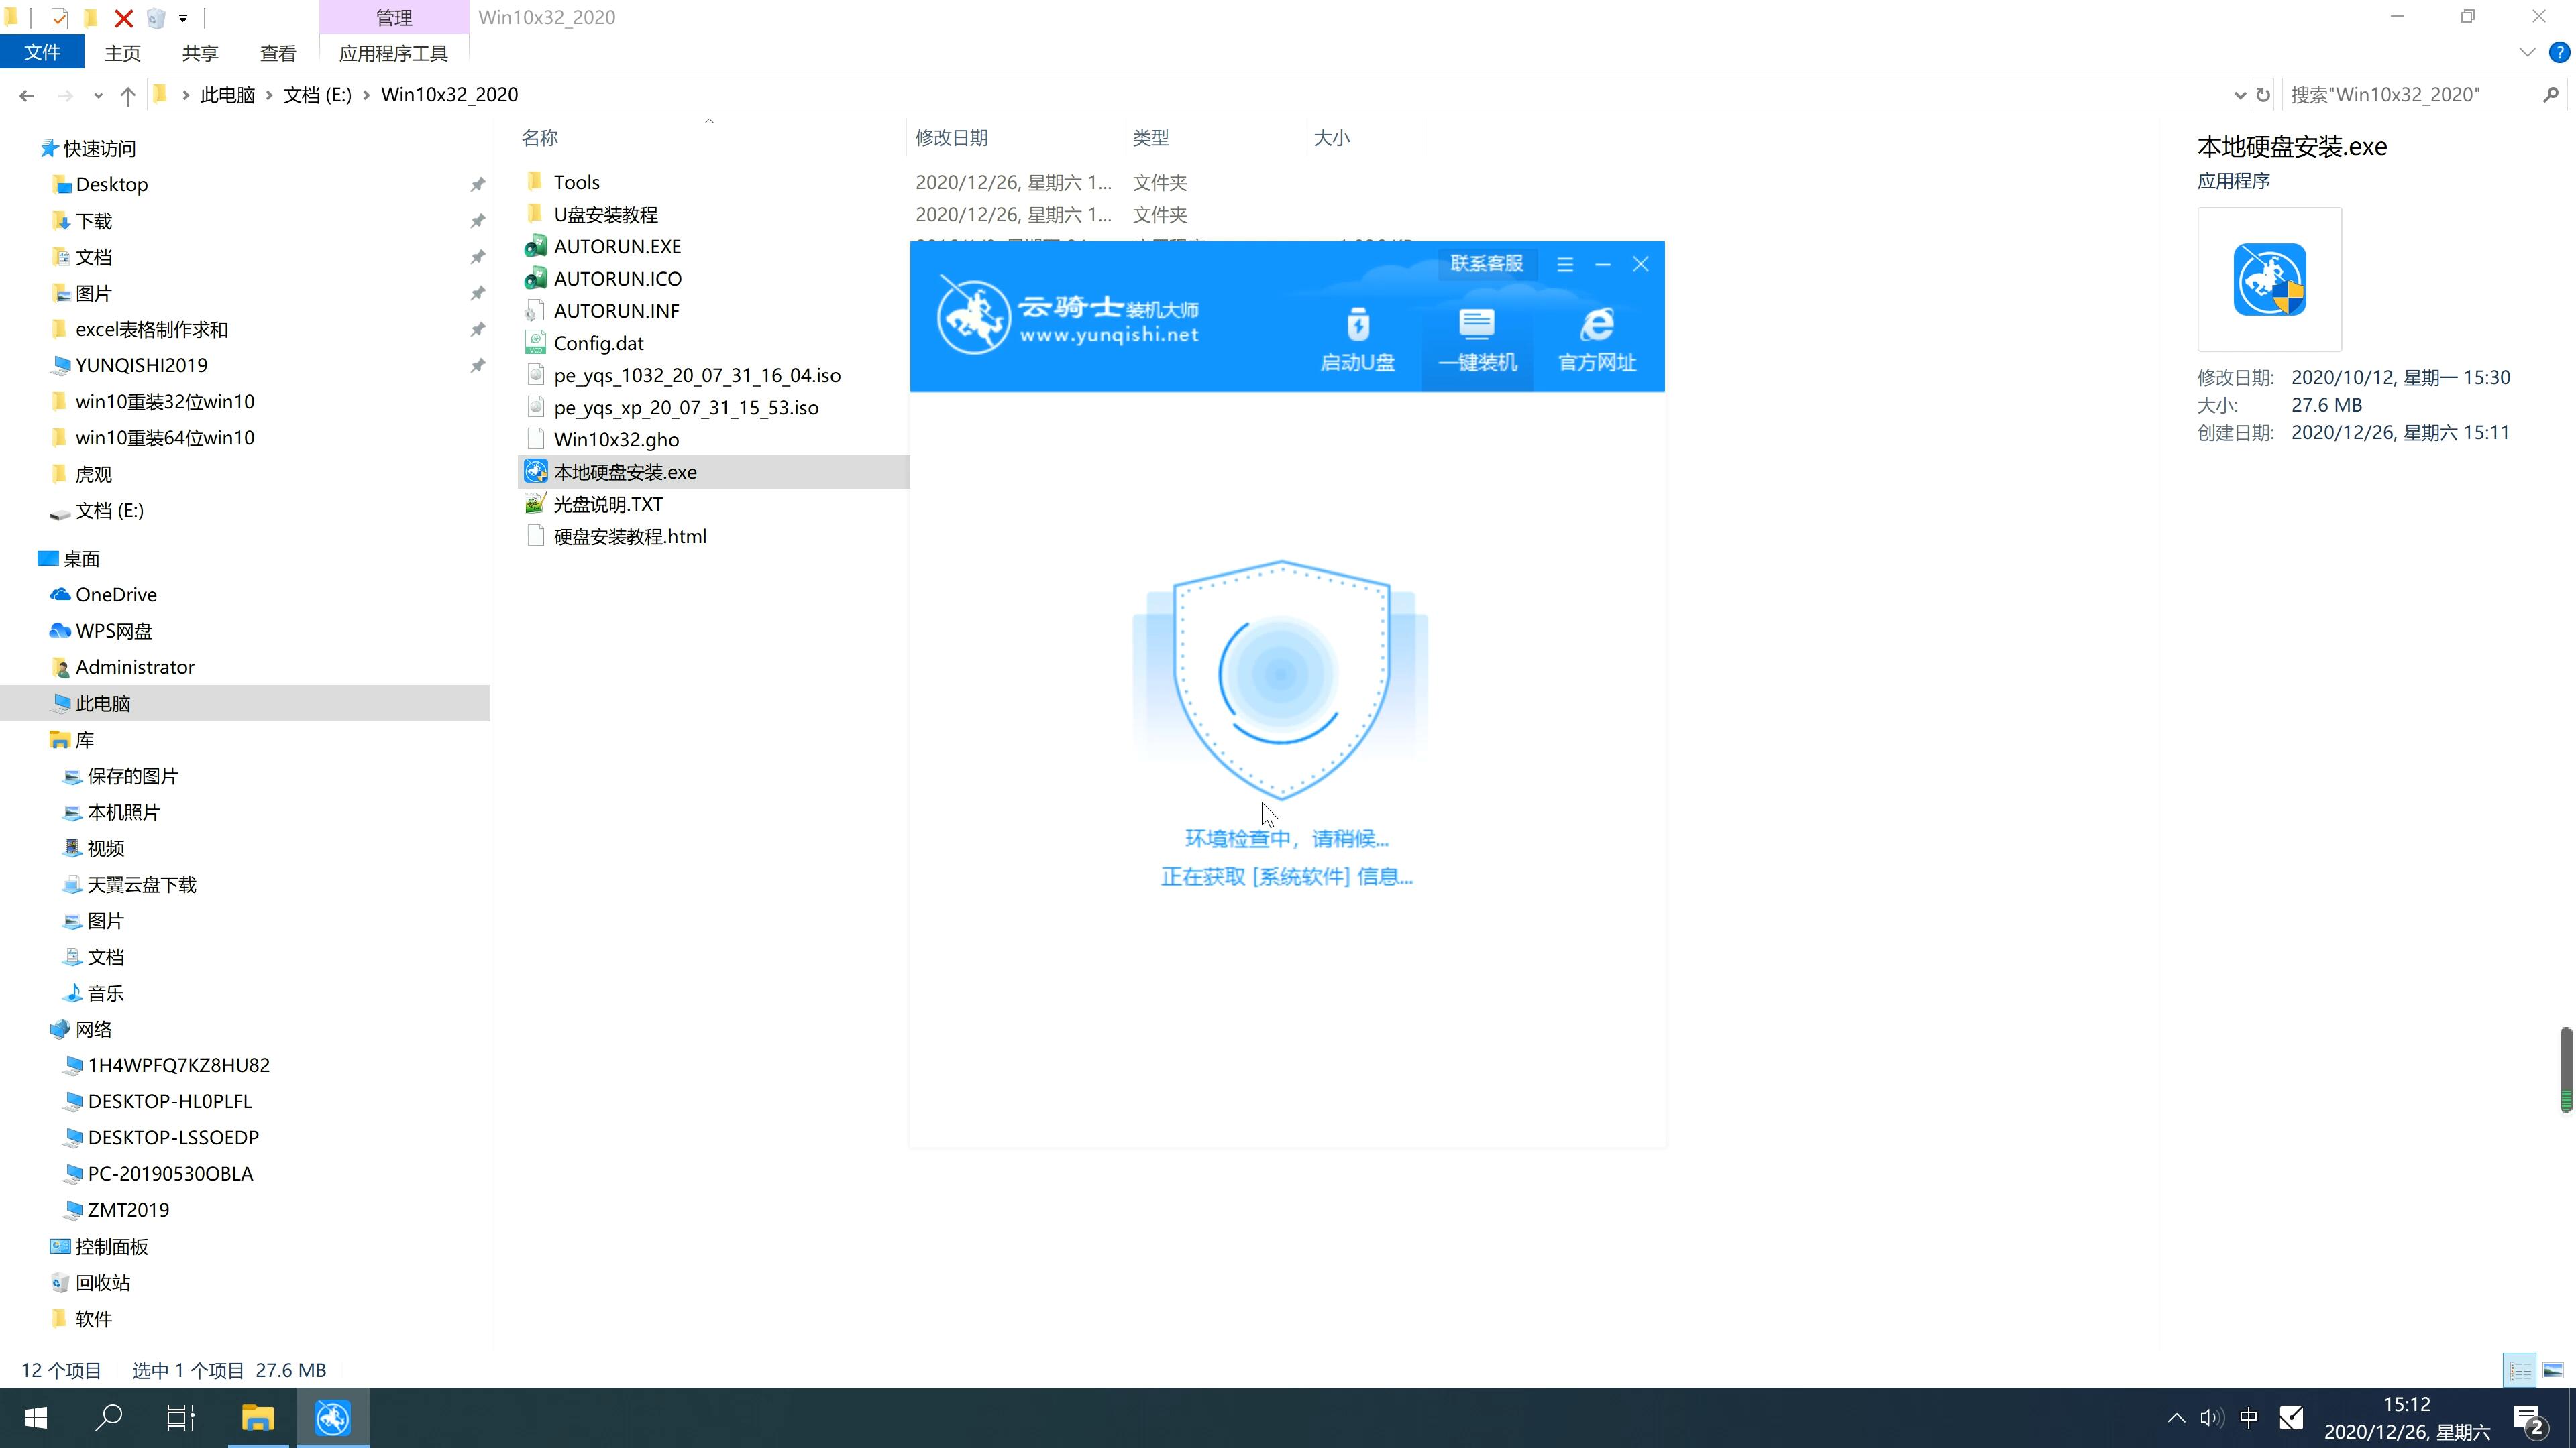Click 光盘说明.TXT file

coord(608,504)
